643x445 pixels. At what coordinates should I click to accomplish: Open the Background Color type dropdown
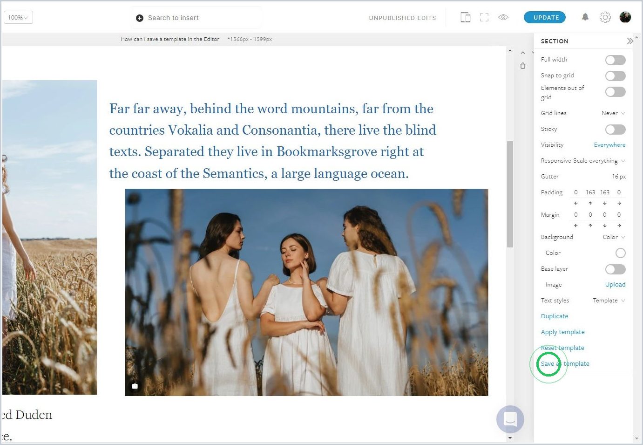pyautogui.click(x=614, y=237)
